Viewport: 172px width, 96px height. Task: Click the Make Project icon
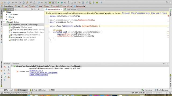pyautogui.click(x=46, y=2)
